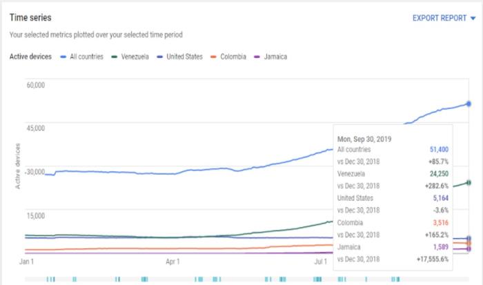Click the 60,000 y-axis label

(x=35, y=85)
